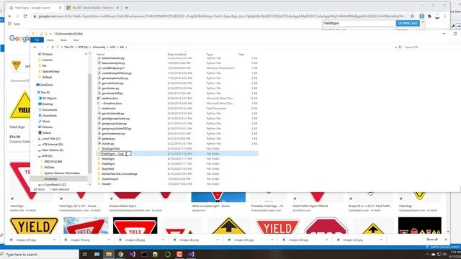Open Chrome extensions puzzle icon
The image size is (461, 259).
click(x=429, y=16)
